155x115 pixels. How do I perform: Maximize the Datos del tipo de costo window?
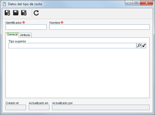click(x=136, y=3)
